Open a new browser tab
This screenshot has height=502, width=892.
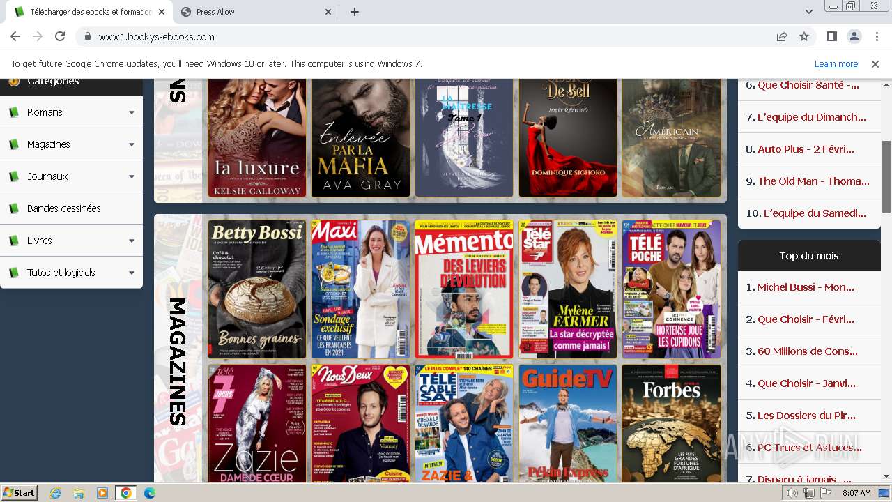tap(354, 12)
